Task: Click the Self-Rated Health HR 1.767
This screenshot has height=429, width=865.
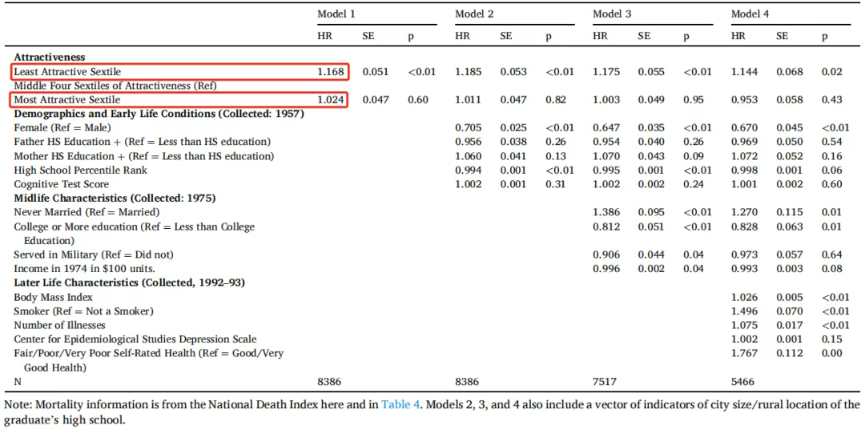Action: click(745, 354)
